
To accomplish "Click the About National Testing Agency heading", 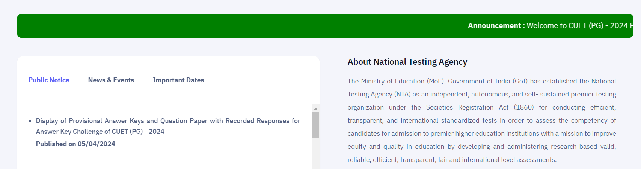I will click(407, 62).
